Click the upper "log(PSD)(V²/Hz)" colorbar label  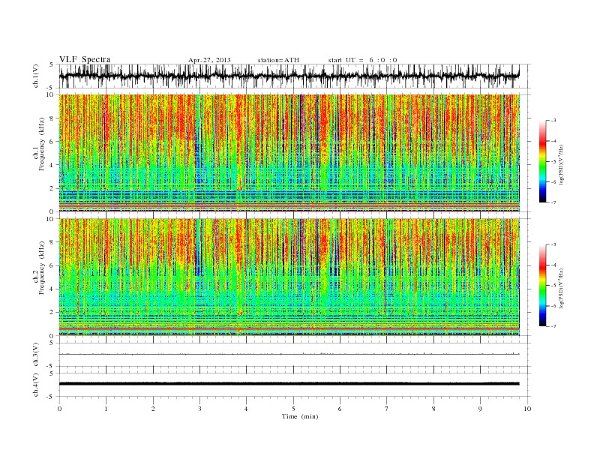562,163
